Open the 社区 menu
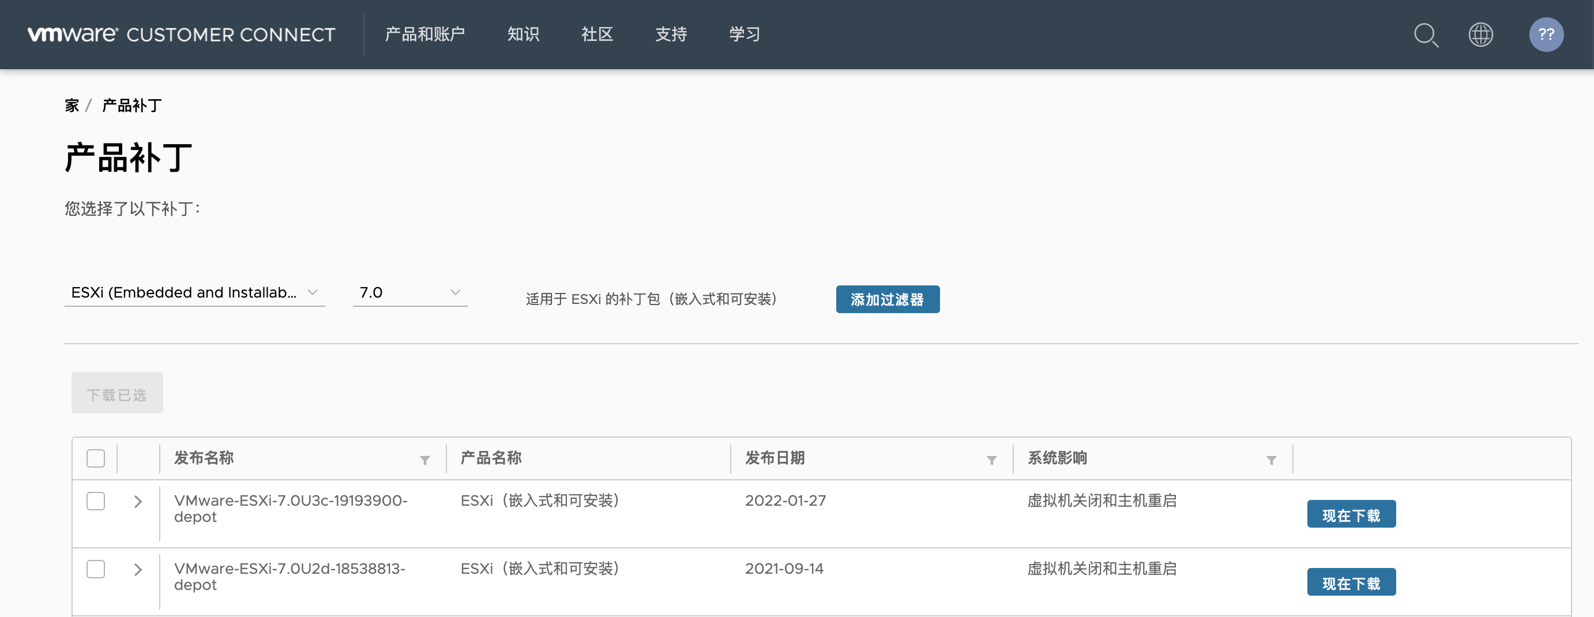The image size is (1594, 617). tap(597, 34)
